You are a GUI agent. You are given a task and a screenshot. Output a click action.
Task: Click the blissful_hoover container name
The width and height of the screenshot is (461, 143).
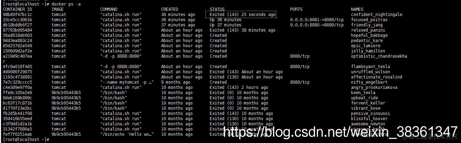(369, 119)
